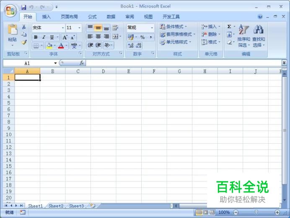
Task: Open the Sheet2 worksheet tab
Action: click(x=56, y=206)
